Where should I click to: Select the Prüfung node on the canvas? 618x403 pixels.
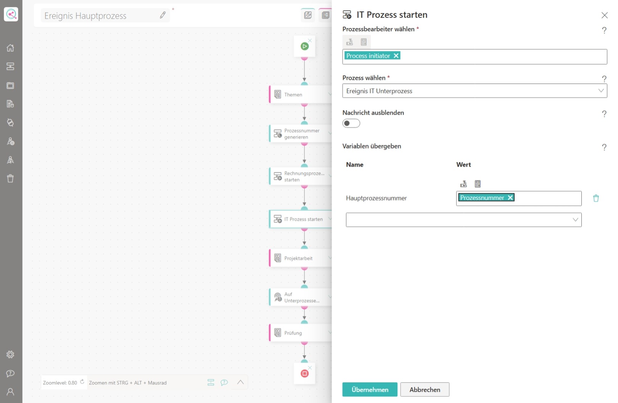tap(301, 333)
